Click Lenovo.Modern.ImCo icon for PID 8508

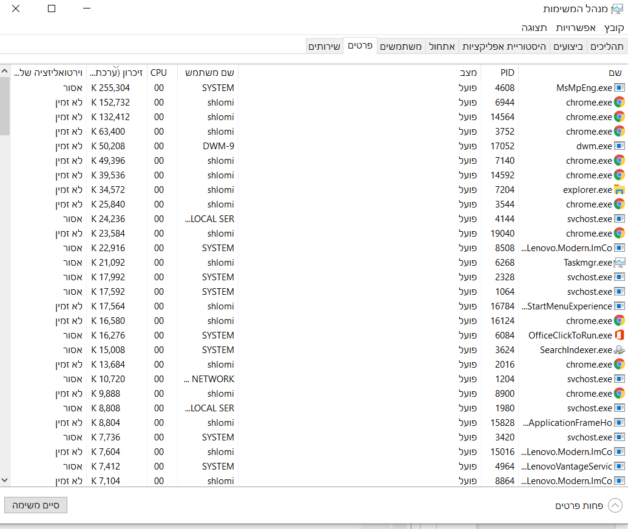[x=619, y=248]
